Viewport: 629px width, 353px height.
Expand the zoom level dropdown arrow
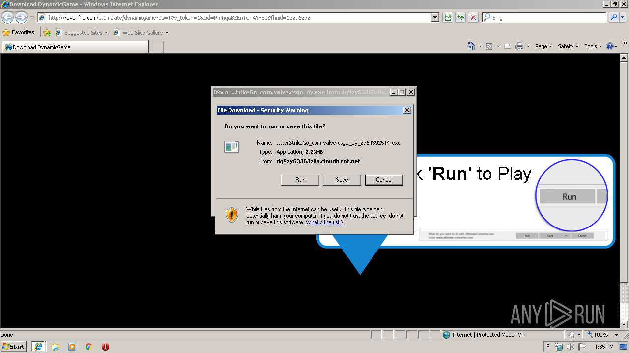[616, 335]
